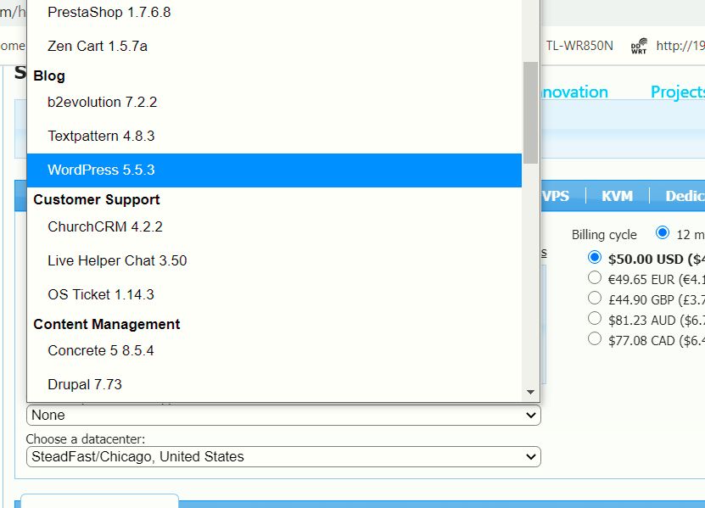
Task: Open the datacenter dropdown SteadFast/Chicago
Action: coord(283,457)
